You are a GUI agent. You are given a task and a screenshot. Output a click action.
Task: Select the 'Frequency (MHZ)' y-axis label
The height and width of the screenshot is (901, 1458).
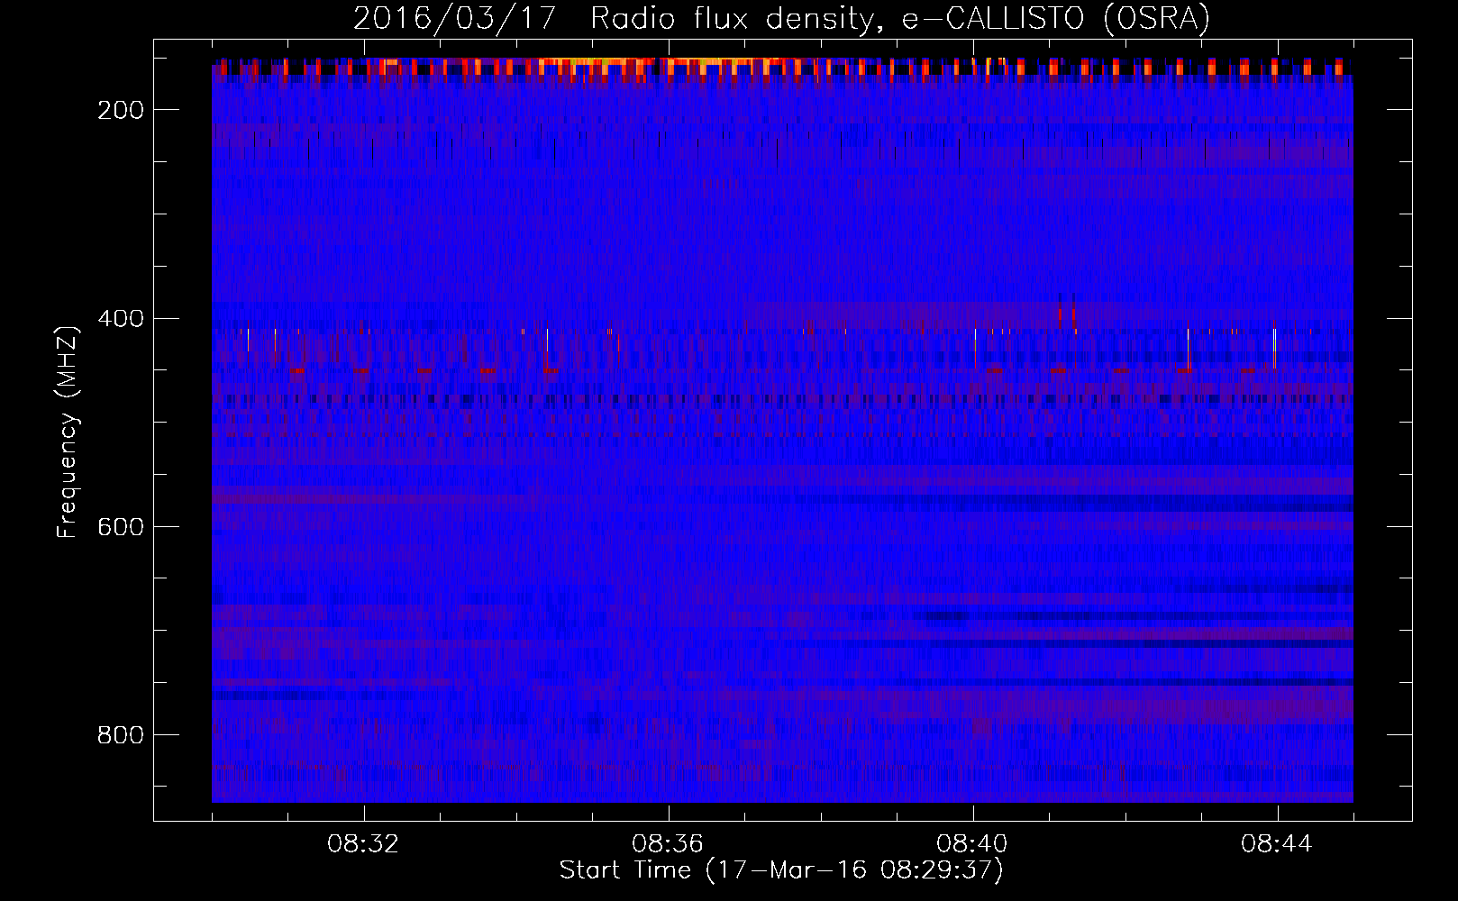click(x=68, y=432)
